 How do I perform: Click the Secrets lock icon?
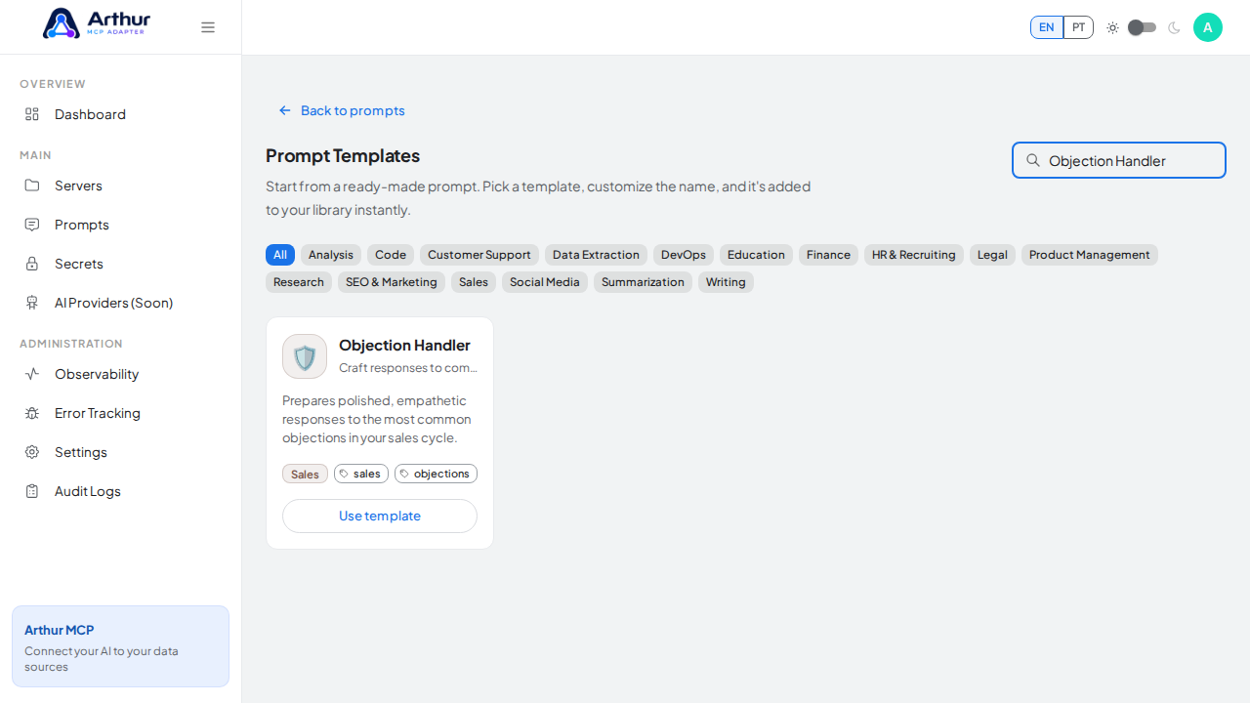32,264
